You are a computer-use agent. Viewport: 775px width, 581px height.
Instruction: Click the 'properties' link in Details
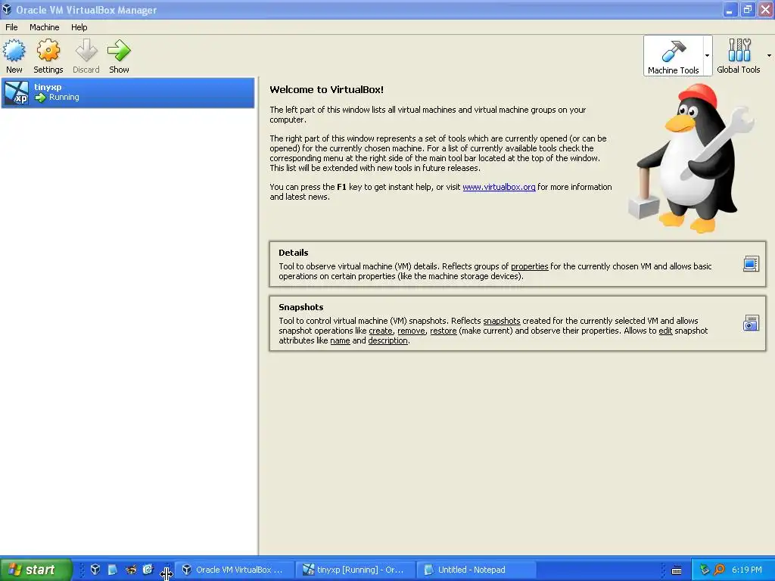(529, 266)
